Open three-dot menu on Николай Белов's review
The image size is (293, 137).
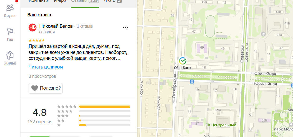[125, 28]
